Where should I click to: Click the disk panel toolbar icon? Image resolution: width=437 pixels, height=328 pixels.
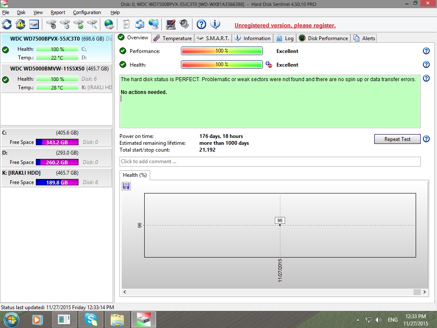[34, 24]
